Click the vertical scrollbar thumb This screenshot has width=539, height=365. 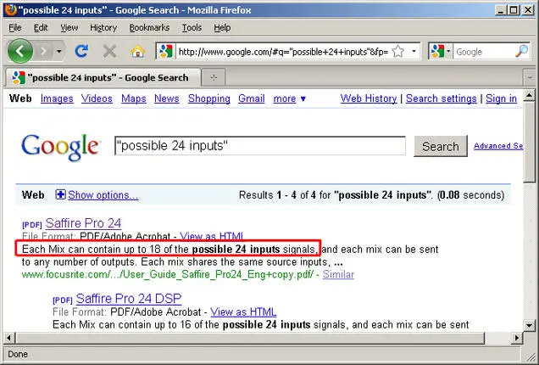[530, 142]
